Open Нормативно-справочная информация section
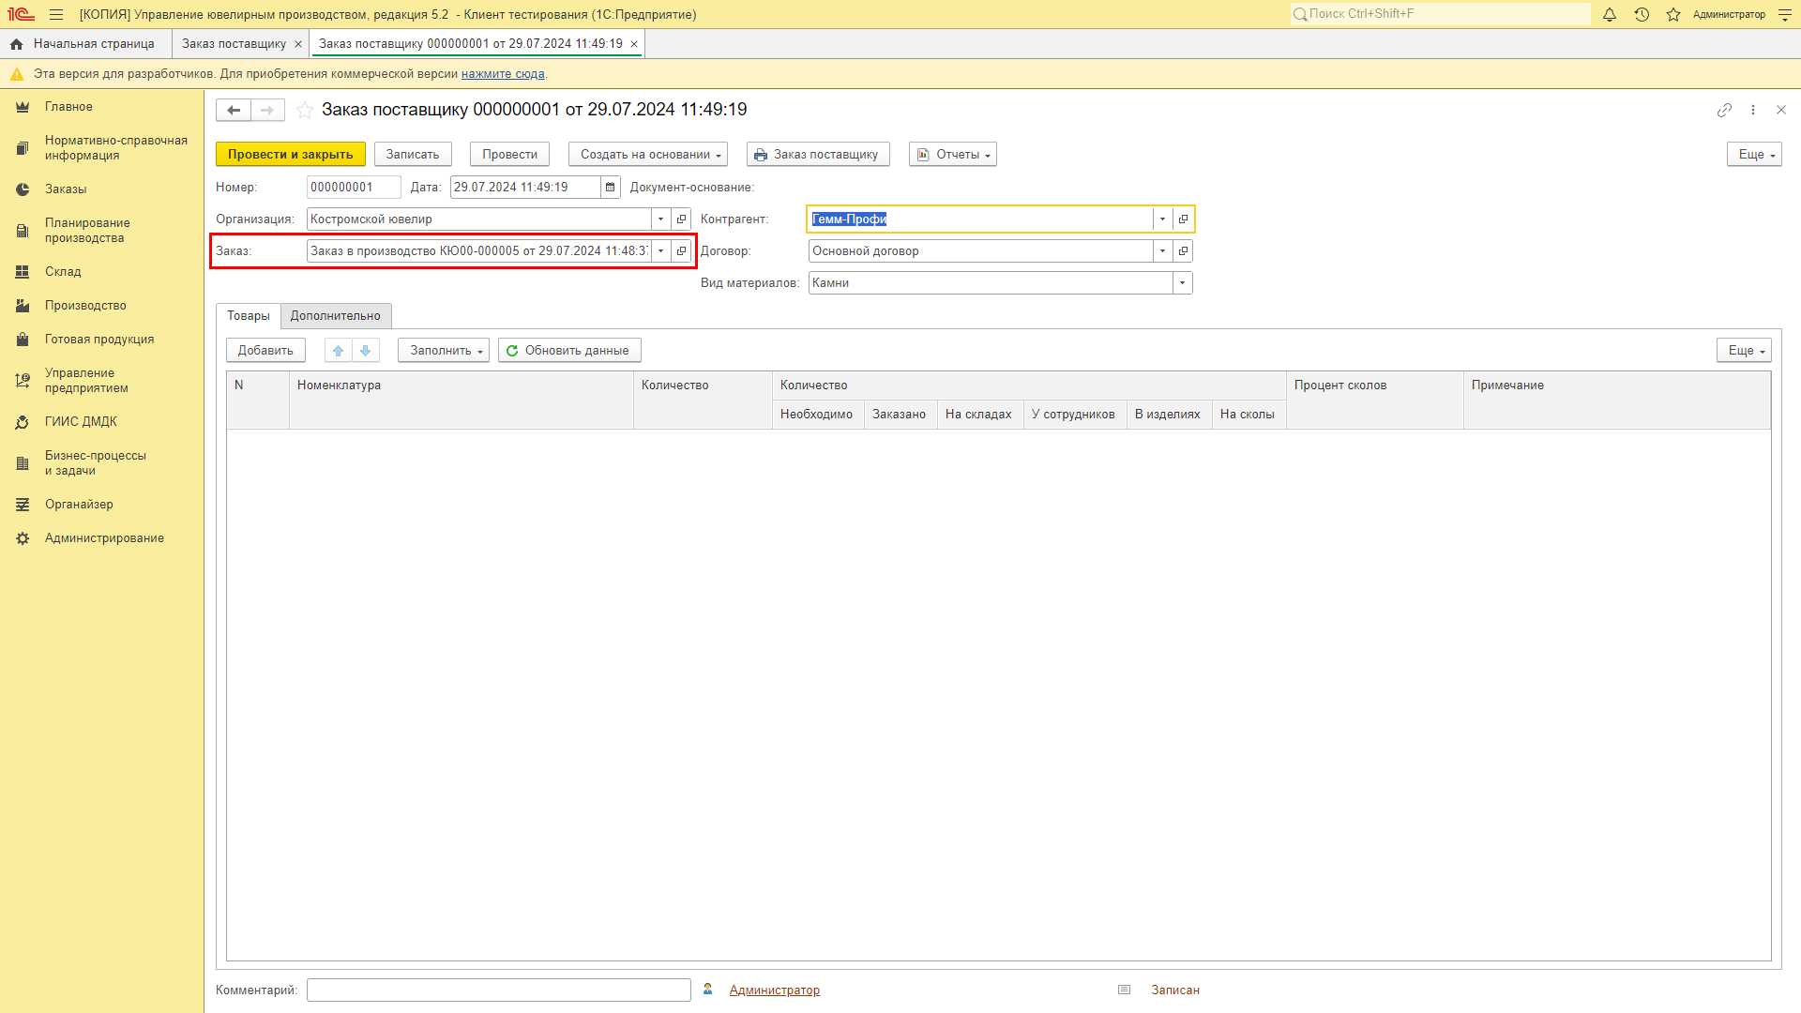The image size is (1801, 1013). [116, 148]
